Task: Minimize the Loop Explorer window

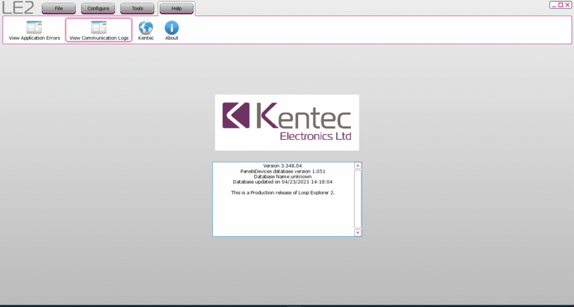Action: click(554, 4)
